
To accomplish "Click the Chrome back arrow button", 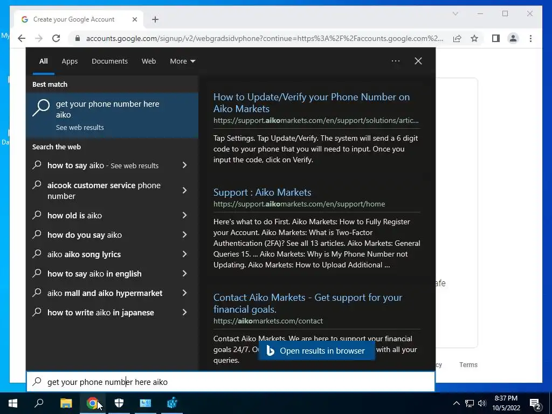I will (x=22, y=38).
